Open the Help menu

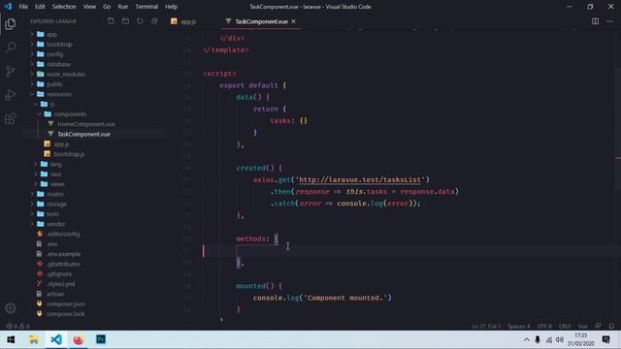coord(171,7)
